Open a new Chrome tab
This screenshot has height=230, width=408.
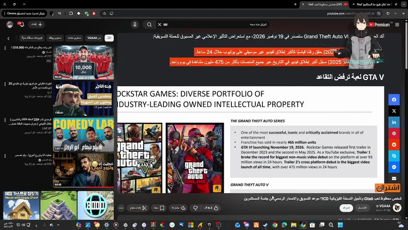click(295, 4)
